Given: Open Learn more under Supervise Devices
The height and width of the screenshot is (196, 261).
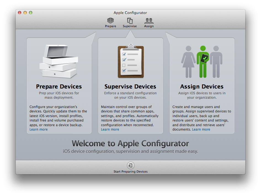Looking at the screenshot, I should (x=110, y=129).
